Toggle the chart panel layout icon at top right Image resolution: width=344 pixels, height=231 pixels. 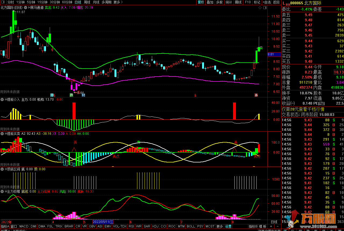point(264,8)
